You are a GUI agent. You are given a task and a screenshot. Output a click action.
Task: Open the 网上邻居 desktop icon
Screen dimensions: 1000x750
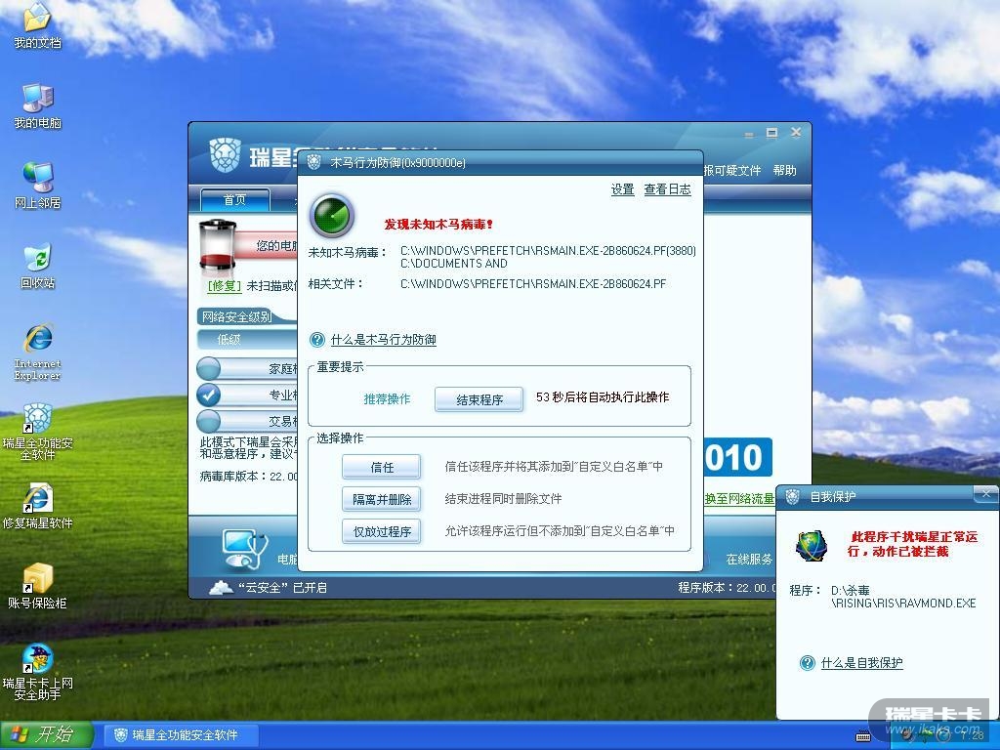pos(37,186)
